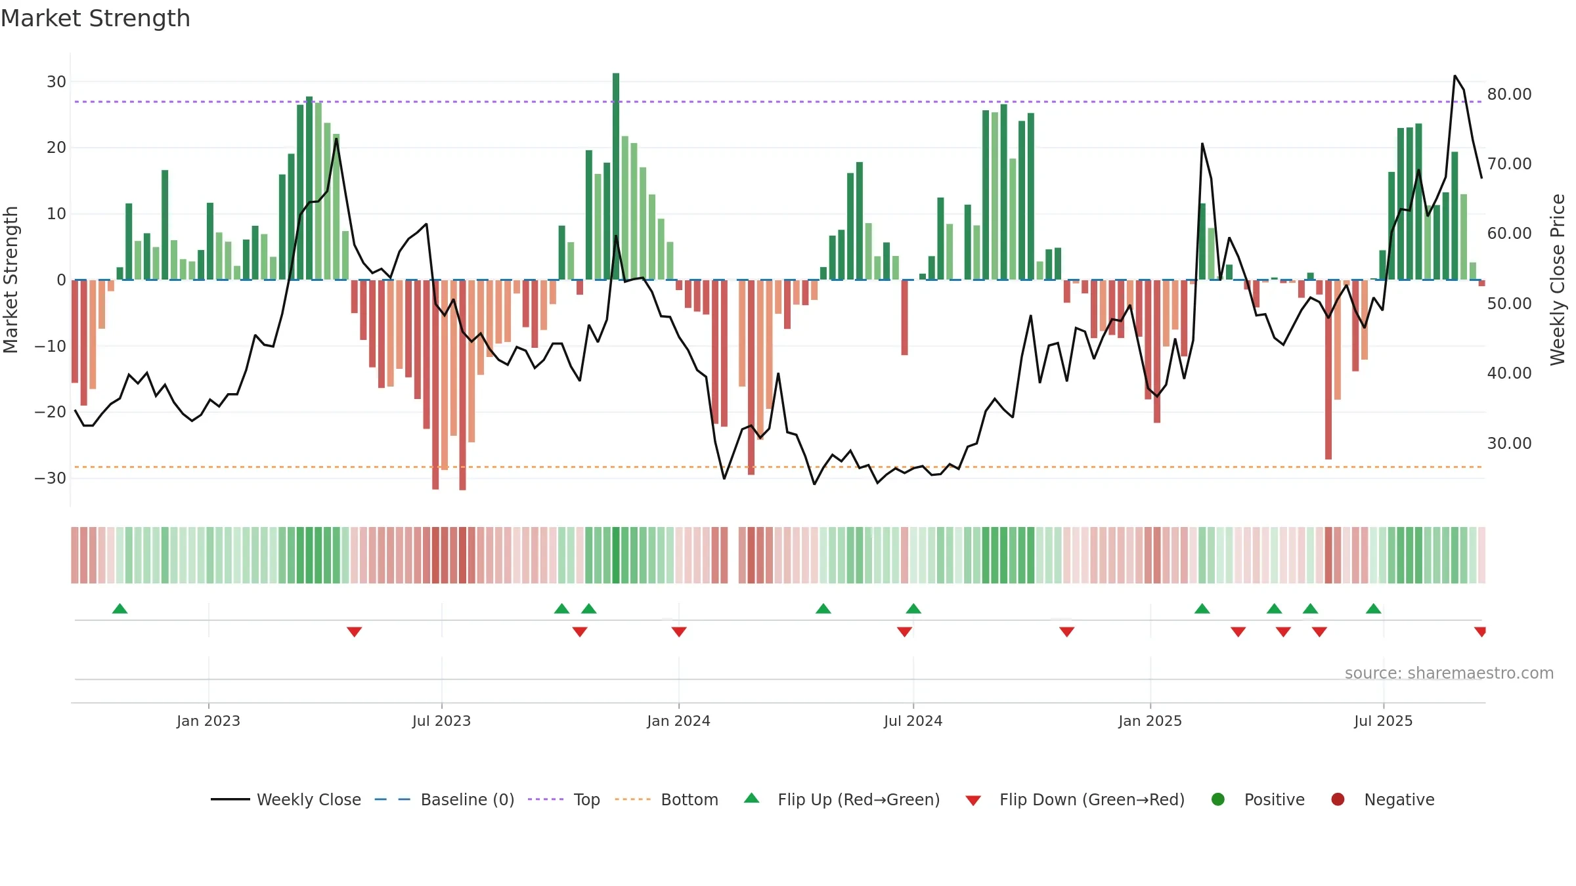Click the 30 tick on the left axis

[x=56, y=82]
